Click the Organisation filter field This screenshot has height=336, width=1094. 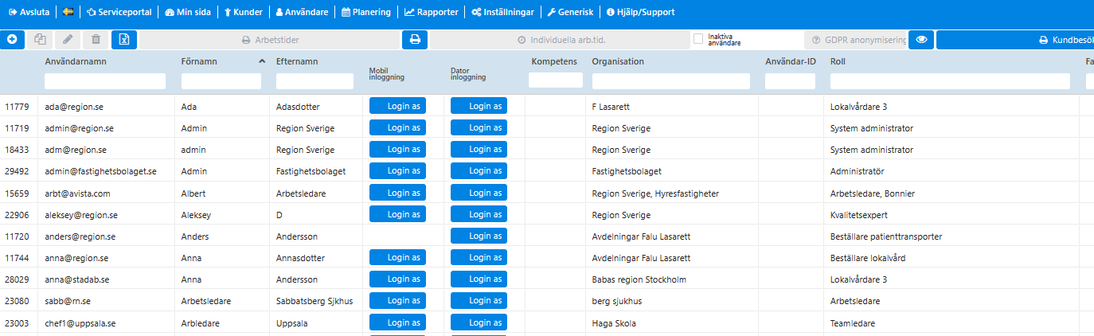click(671, 81)
